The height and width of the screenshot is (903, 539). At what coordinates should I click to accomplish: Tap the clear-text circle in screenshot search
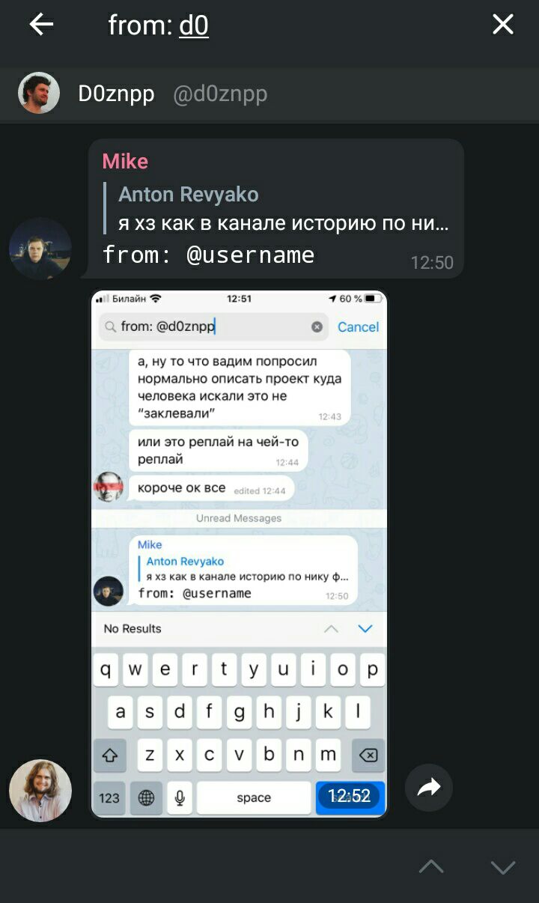(317, 326)
